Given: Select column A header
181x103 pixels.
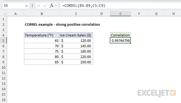Looking at the screenshot, I should tap(16, 14).
